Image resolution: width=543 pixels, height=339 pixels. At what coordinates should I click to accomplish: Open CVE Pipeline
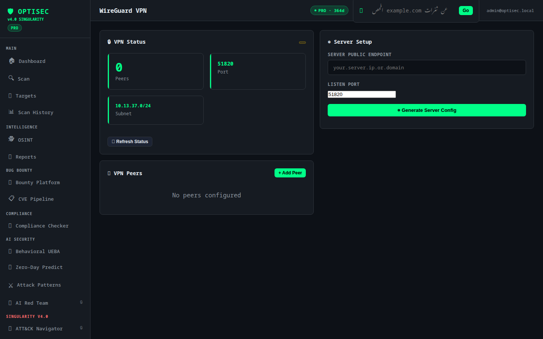click(45, 199)
